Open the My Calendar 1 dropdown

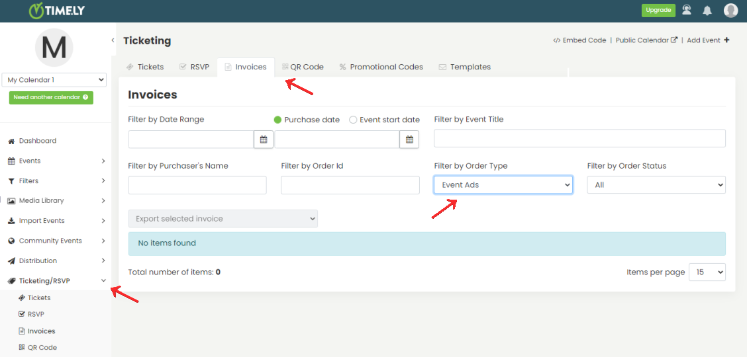pos(54,80)
